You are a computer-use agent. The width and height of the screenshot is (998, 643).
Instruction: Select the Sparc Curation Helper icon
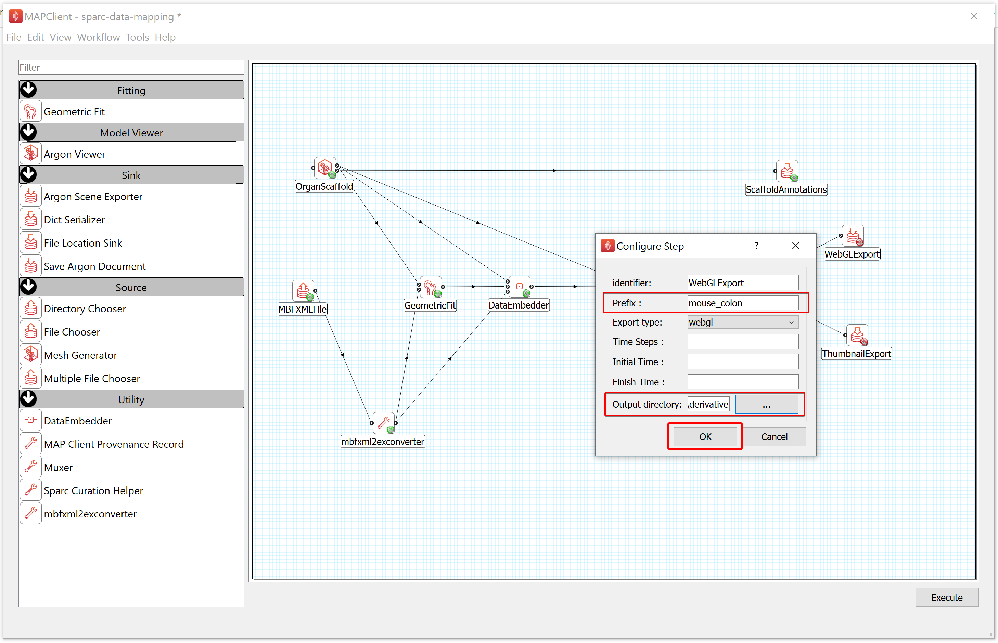click(30, 490)
